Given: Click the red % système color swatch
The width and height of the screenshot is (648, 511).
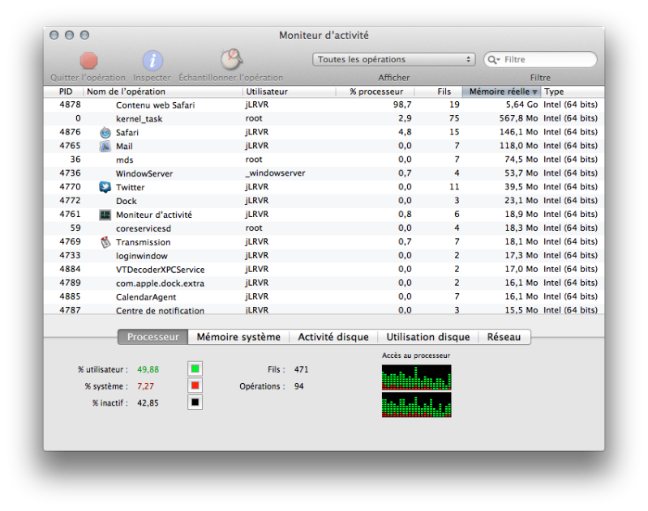Looking at the screenshot, I should tap(195, 385).
